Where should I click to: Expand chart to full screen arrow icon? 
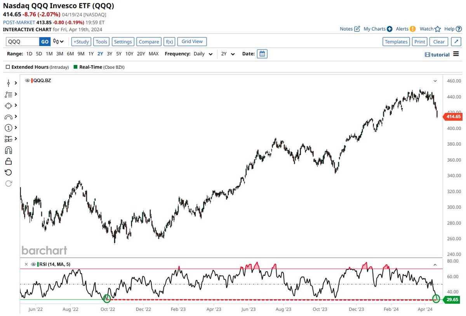(456, 41)
